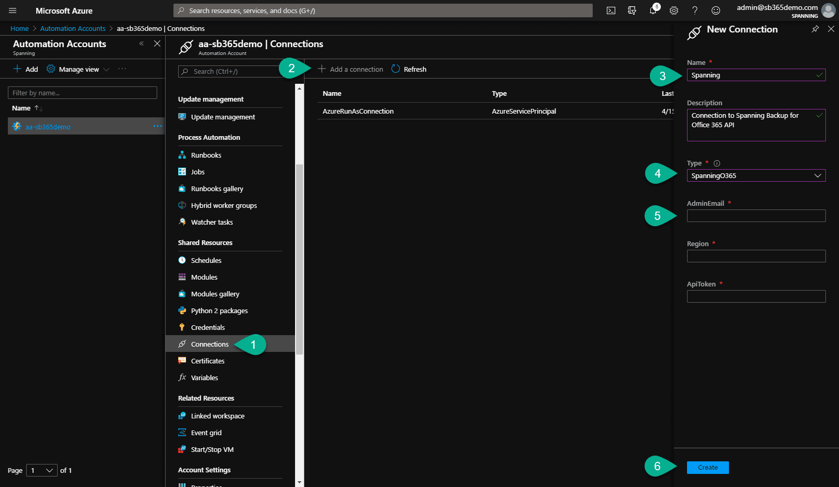Go to Automation Accounts breadcrumb
This screenshot has height=487, width=839.
click(x=73, y=28)
